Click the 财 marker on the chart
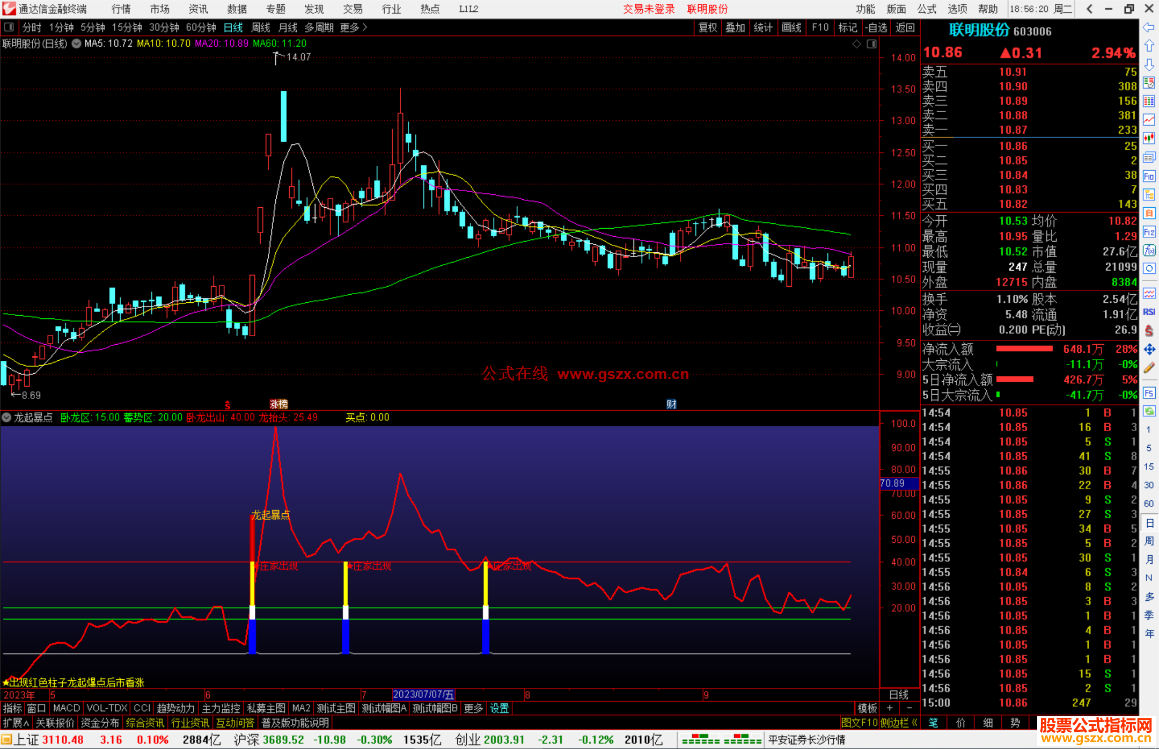 [671, 404]
